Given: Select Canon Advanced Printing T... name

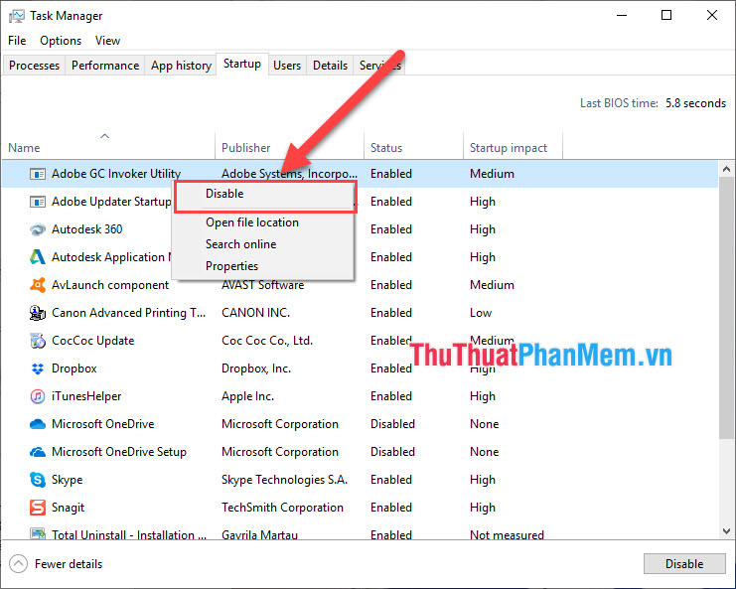Looking at the screenshot, I should [x=128, y=313].
